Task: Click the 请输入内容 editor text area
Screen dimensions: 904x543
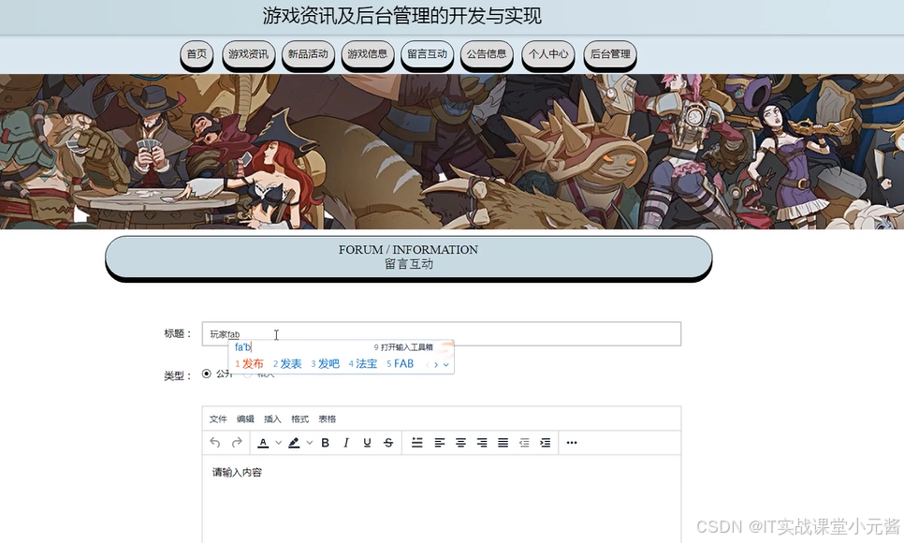Action: (x=442, y=499)
